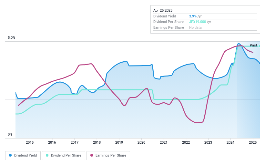Screen dimensions: 265x164
Task: Click the Past label on chart
Action: click(253, 45)
